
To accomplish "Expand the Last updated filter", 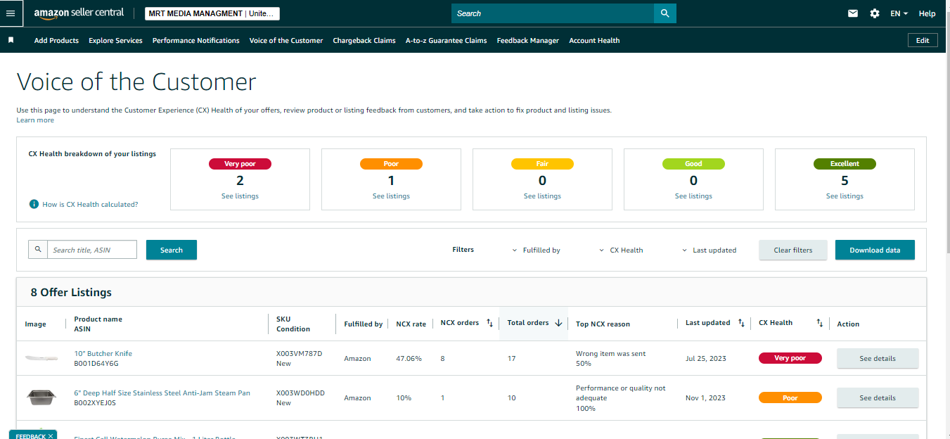I will click(x=710, y=250).
